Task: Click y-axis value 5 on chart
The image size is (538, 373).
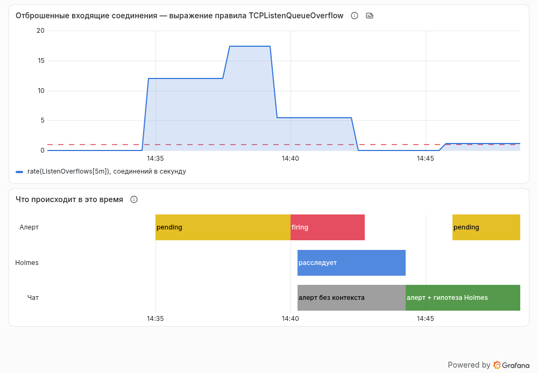Action: tap(43, 120)
